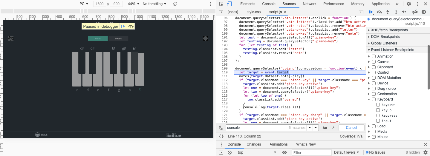Pretty-print the script with the braces icon
Viewport: 430px width, 156px height.
(221, 136)
